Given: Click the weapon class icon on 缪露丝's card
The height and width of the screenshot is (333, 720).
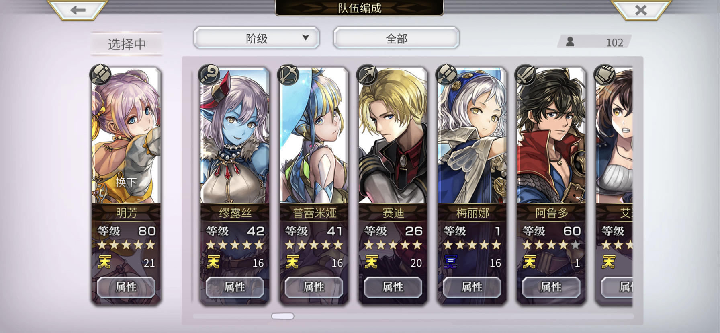Looking at the screenshot, I should pyautogui.click(x=210, y=74).
